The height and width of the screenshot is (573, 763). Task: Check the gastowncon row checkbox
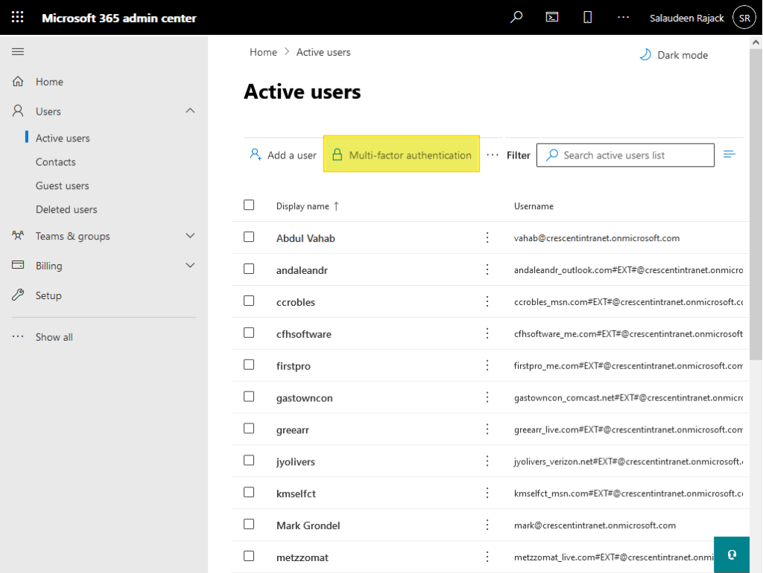(x=249, y=397)
